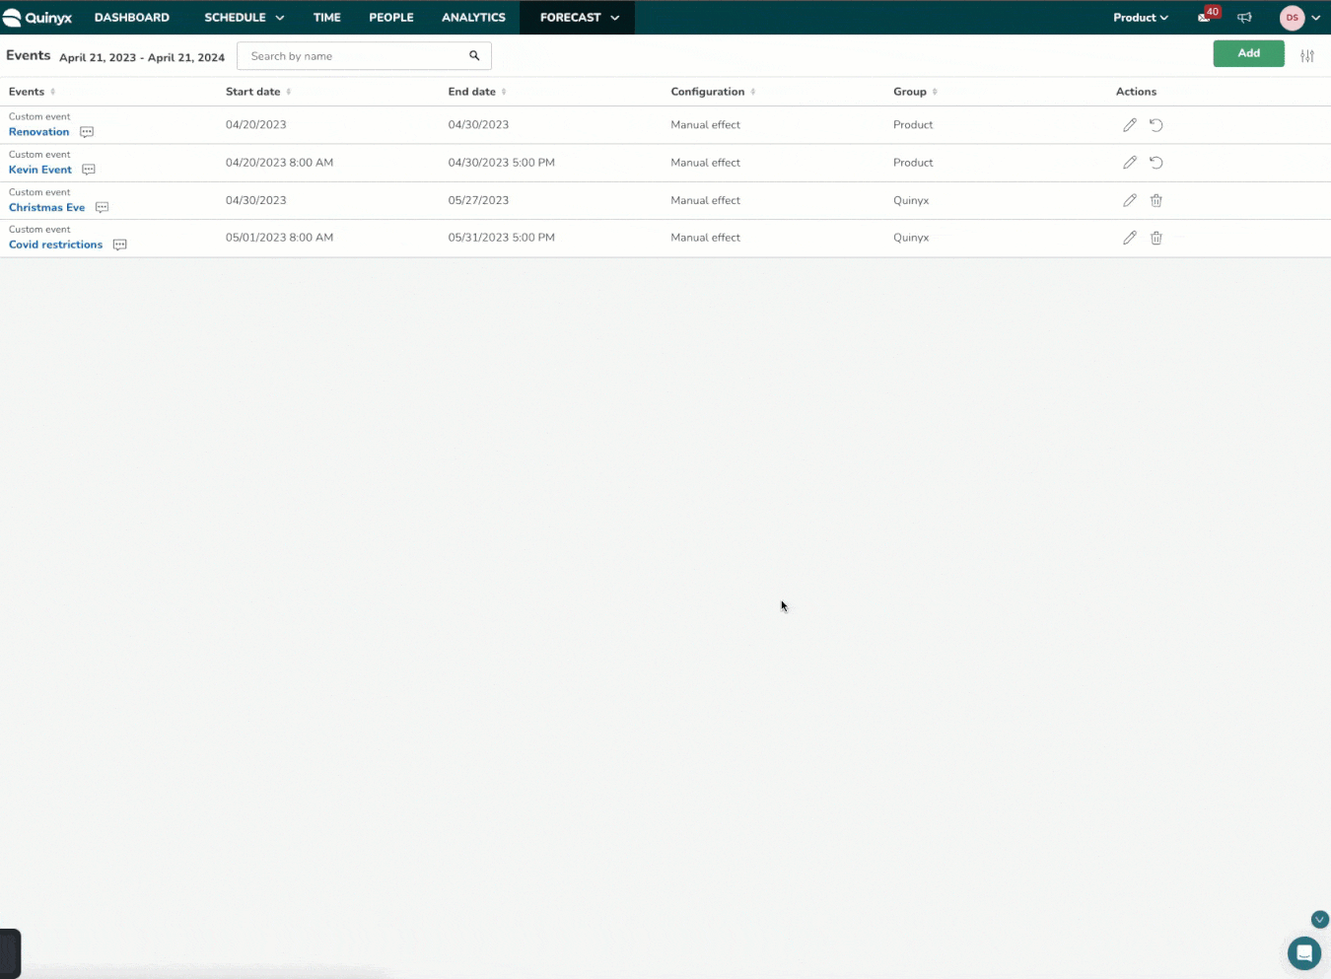This screenshot has height=979, width=1331.
Task: Edit the Christmas Eve event with pencil
Action: [1130, 200]
